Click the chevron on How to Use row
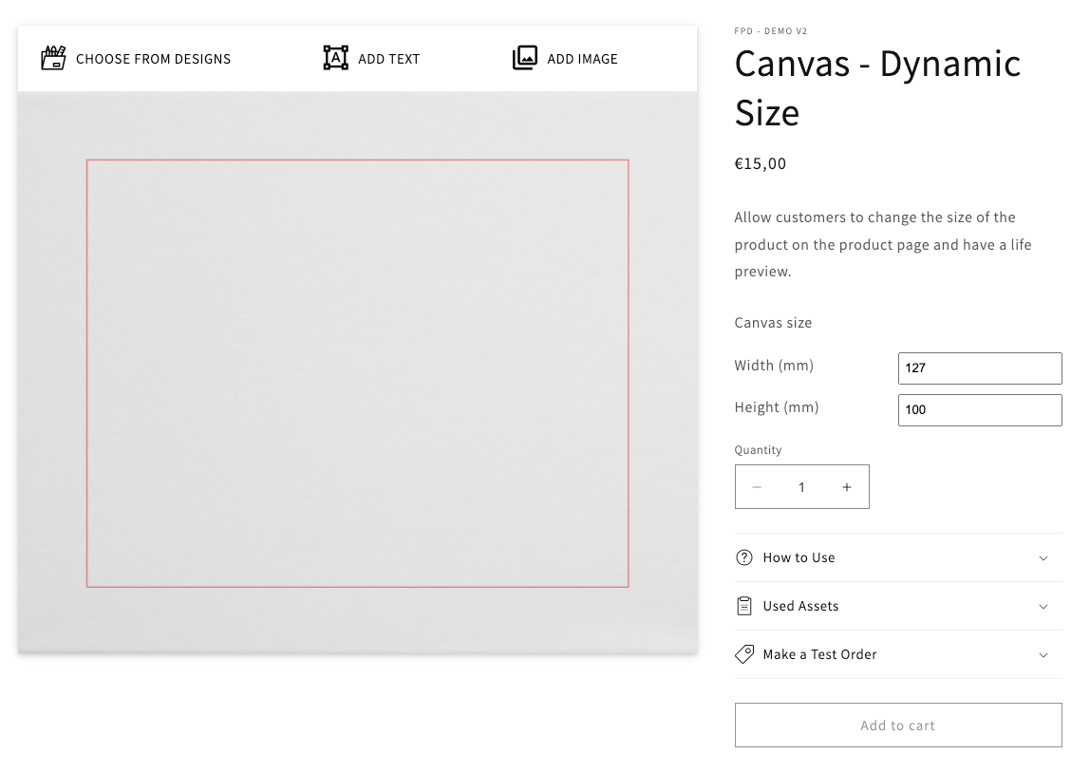1090x773 pixels. (1043, 557)
